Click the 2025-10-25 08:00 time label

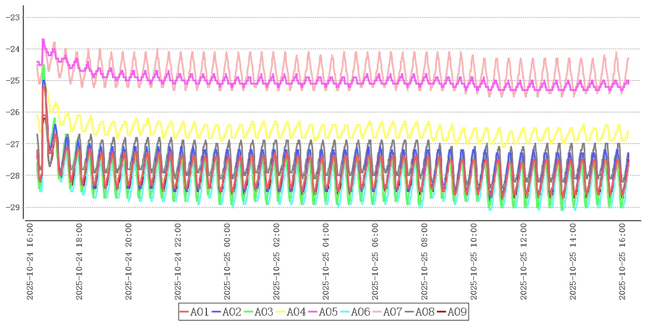[425, 262]
